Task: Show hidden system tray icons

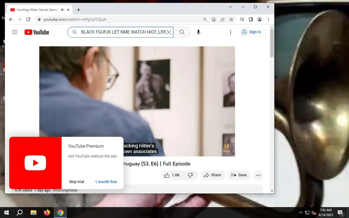Action: pos(301,213)
